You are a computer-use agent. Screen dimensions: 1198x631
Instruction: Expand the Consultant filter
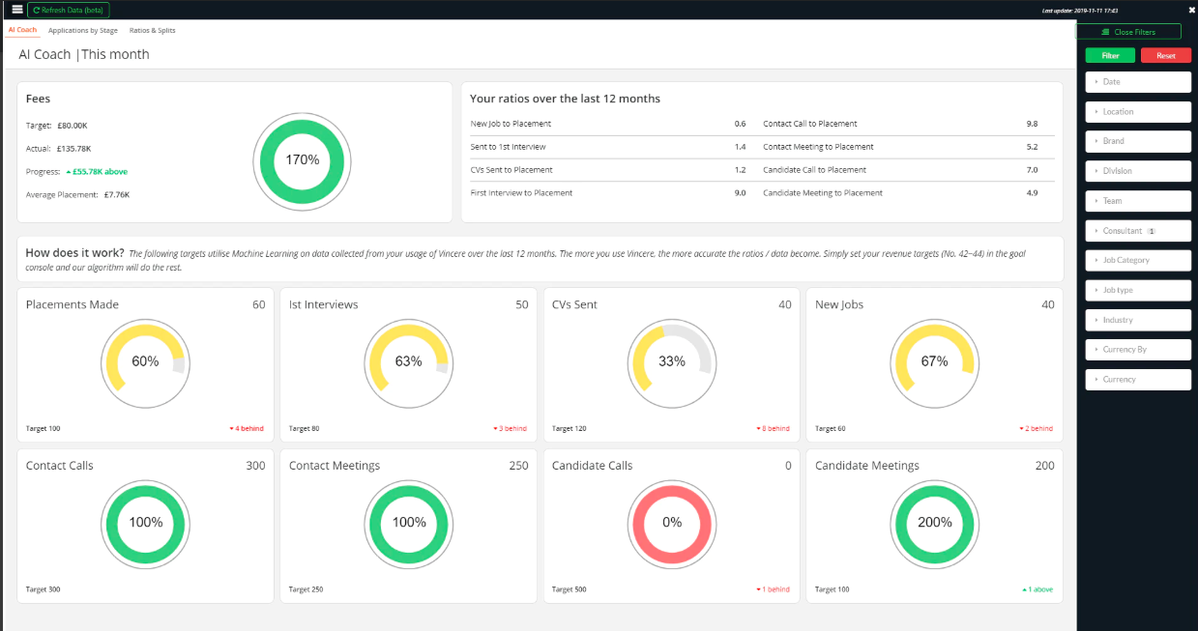coord(1138,231)
